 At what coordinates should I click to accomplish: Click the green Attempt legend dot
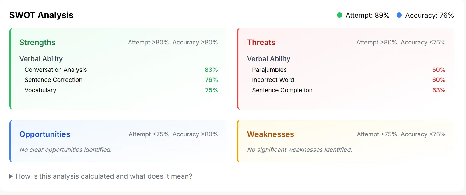340,15
